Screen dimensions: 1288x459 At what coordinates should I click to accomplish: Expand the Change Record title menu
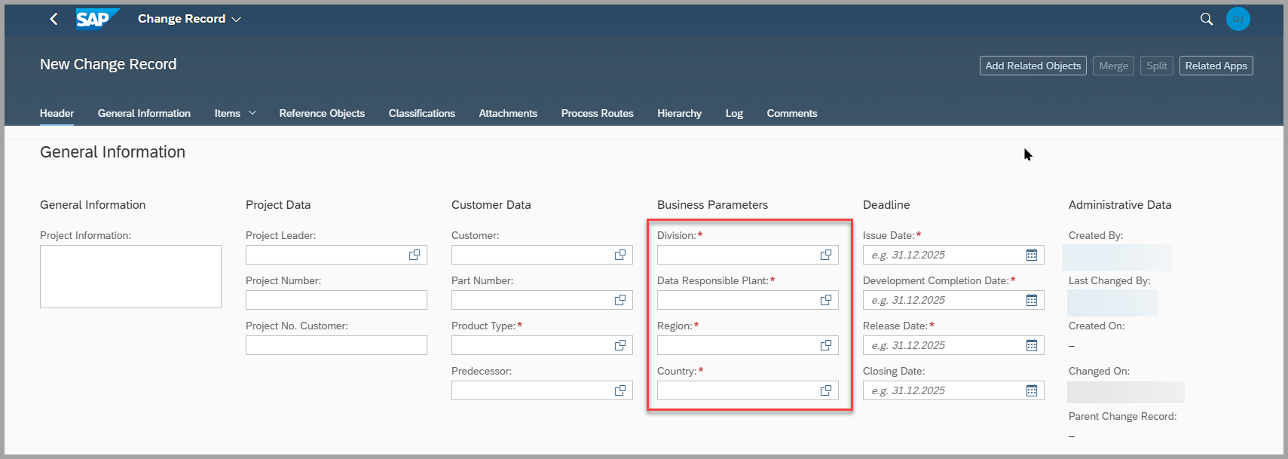tap(236, 19)
